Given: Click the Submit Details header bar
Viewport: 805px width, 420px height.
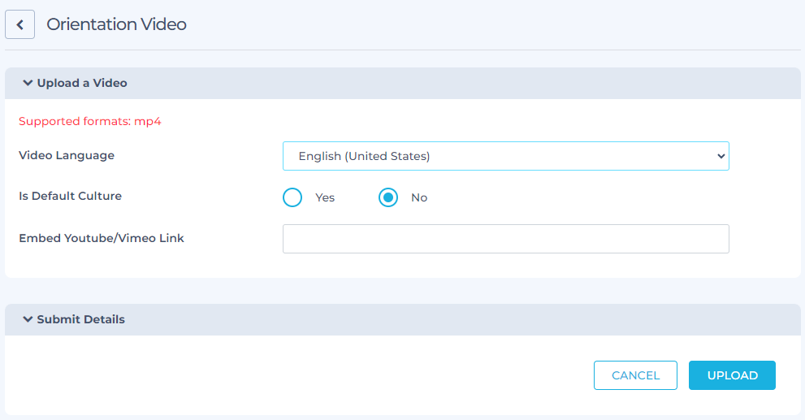Looking at the screenshot, I should (x=403, y=319).
